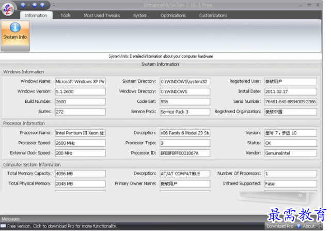Click the About icon in status bar

click(299, 226)
